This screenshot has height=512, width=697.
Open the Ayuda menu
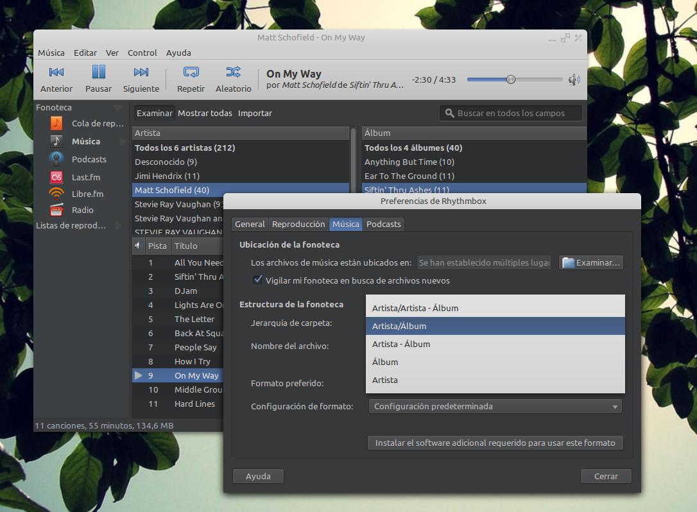pyautogui.click(x=178, y=53)
